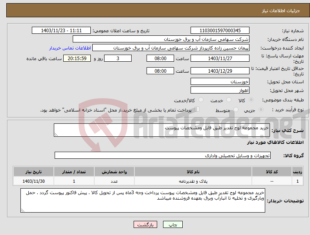Click the پلاک و تقدیرنامه item cell
The width and height of the screenshot is (310, 235).
point(193,181)
